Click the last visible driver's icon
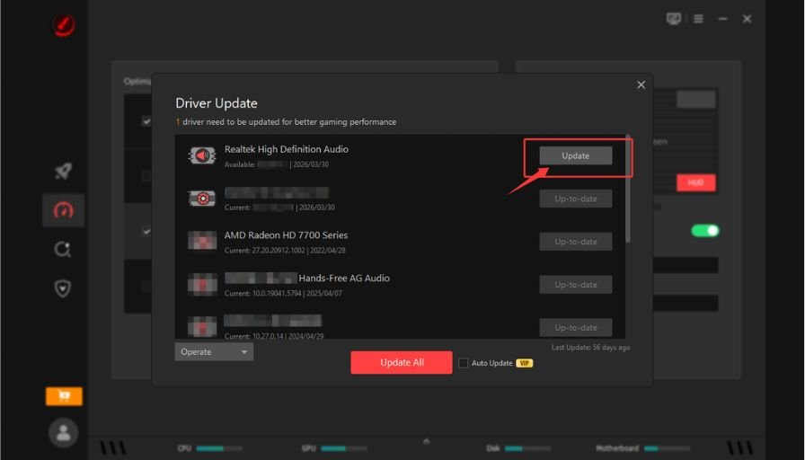Screen dimensions: 805x460 [x=202, y=327]
